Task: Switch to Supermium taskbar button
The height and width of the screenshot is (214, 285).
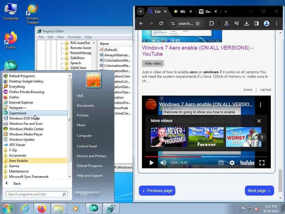Action: 94,208
